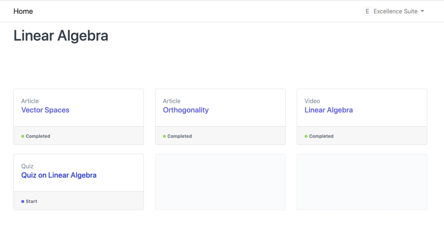Open the Linear Algebra video link
Viewport: 444px width, 235px height.
(328, 110)
